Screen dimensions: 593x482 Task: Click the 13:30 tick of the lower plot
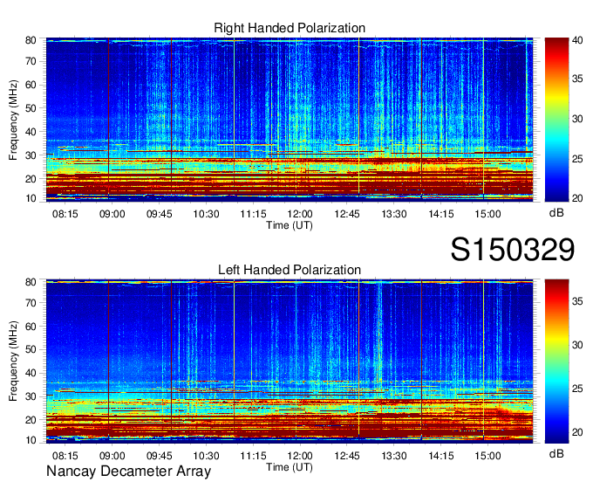(x=393, y=456)
